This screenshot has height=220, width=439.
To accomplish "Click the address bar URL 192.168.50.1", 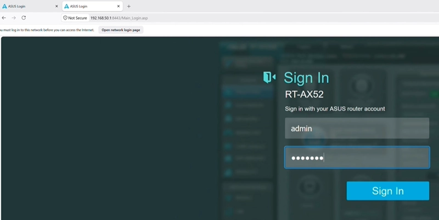I will point(119,18).
